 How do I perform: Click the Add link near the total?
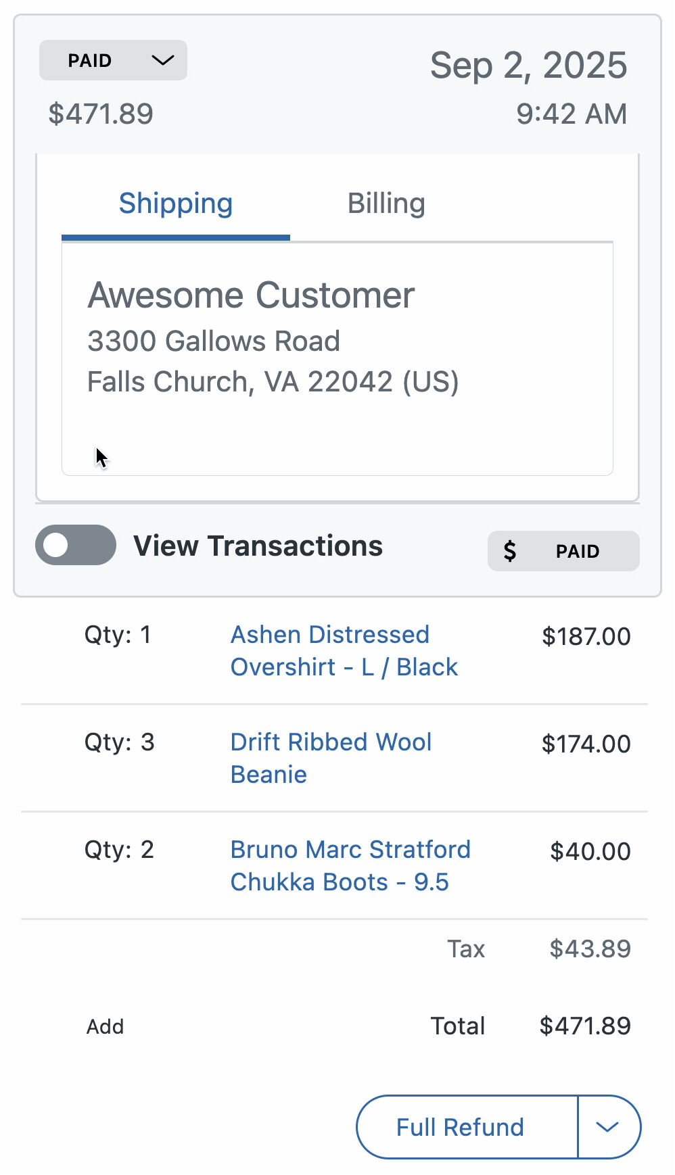pos(106,1027)
